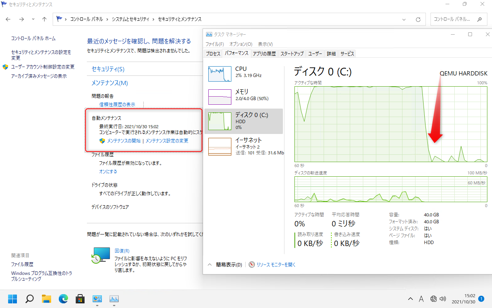This screenshot has width=492, height=308.
Task: Select ディスク 0 (C:) performance item
Action: 244,121
